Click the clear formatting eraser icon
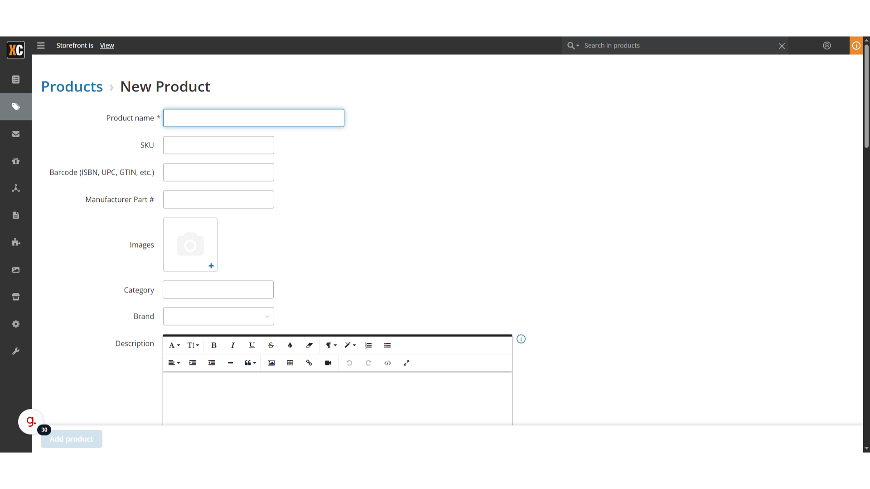The image size is (870, 489). point(309,345)
